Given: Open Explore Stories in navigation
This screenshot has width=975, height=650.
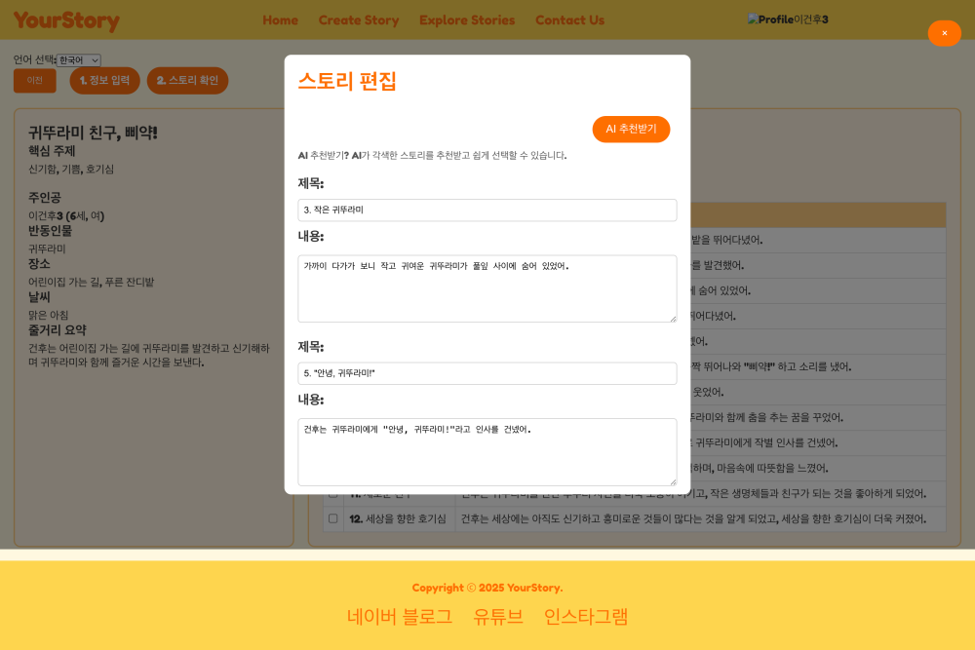Looking at the screenshot, I should 467,20.
